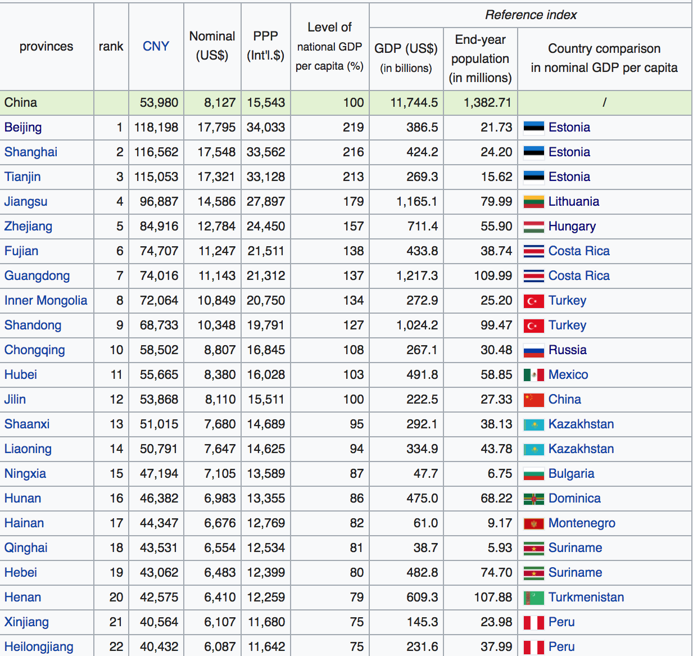Image resolution: width=693 pixels, height=656 pixels.
Task: Open the Suriname link in the Qinghai row
Action: [x=575, y=548]
